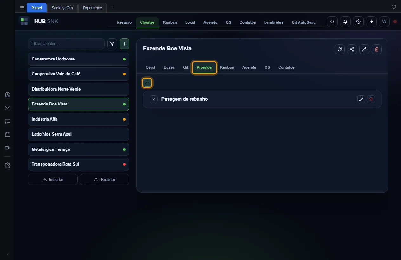Open the Lembretes navigation tab
The width and height of the screenshot is (401, 260).
point(274,22)
